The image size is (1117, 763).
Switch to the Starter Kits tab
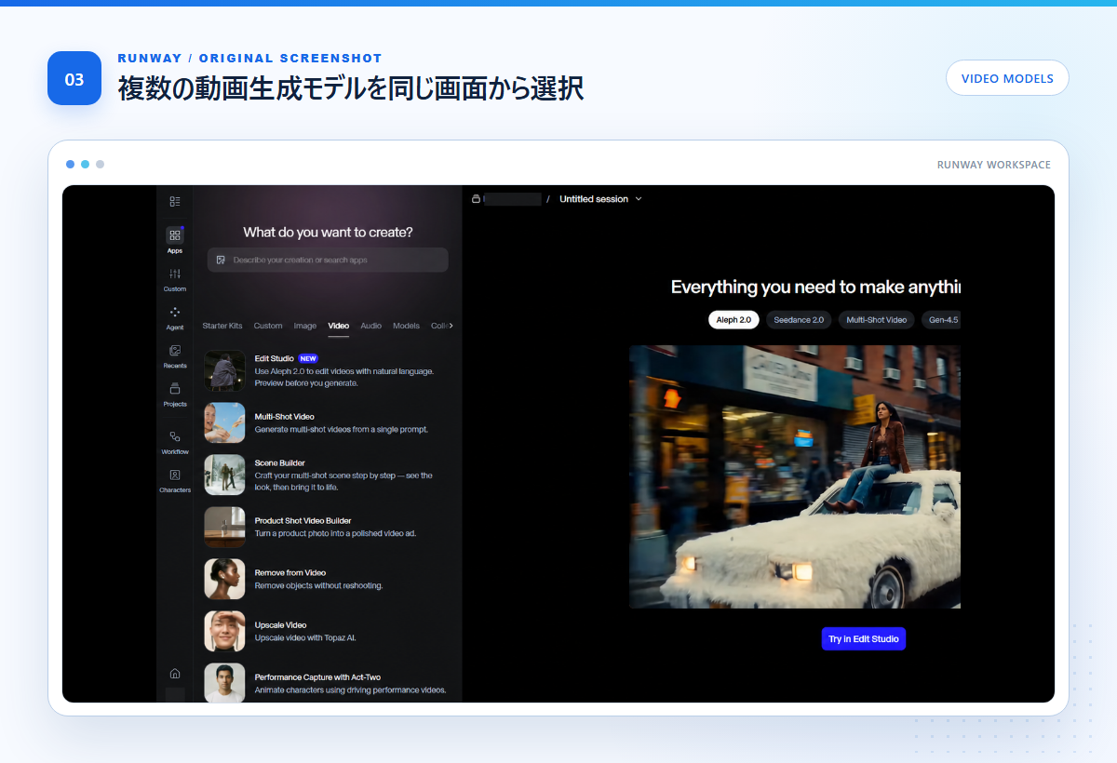click(222, 326)
